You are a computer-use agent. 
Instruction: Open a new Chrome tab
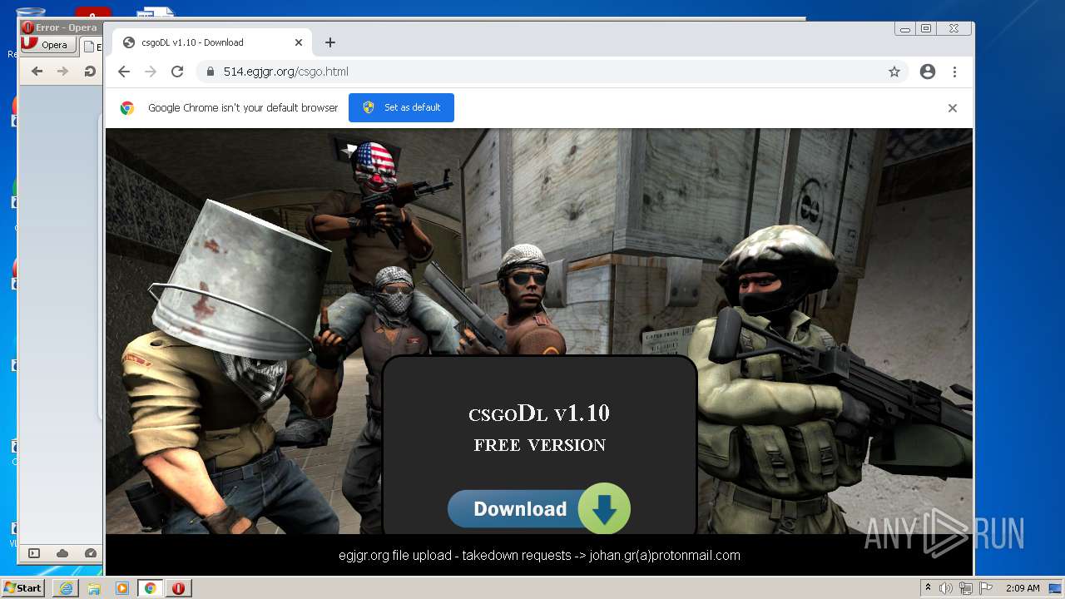tap(330, 42)
